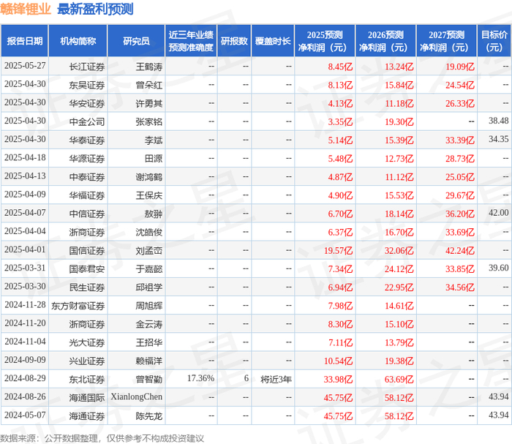
Task: Click researcher name 陈先龙
Action: pos(149,416)
